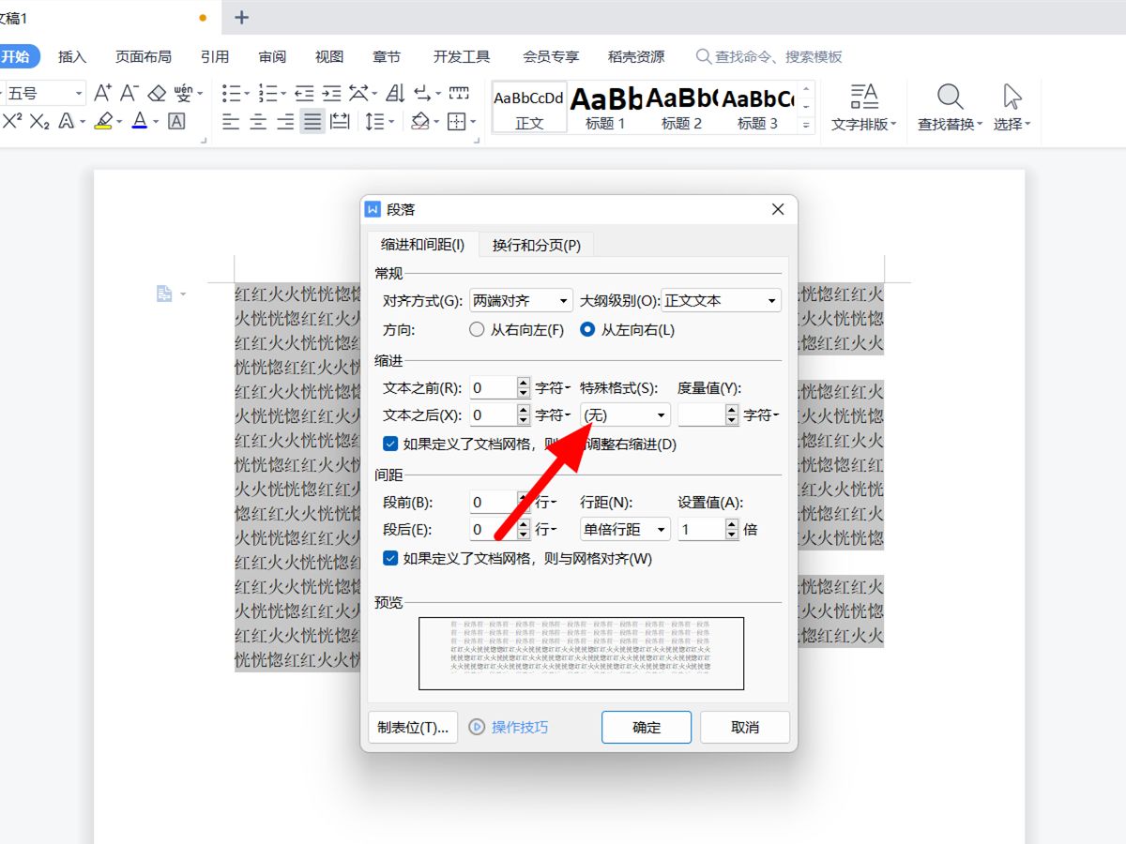Screen dimensions: 1126x844
Task: Apply subscript formatting (X₂)
Action: coord(38,121)
